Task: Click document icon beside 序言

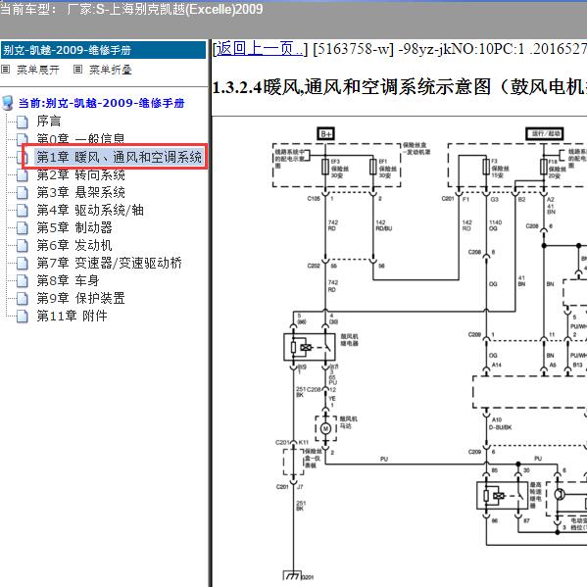Action: click(x=23, y=122)
